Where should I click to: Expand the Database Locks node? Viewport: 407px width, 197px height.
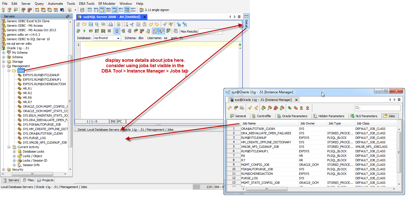[14, 151]
